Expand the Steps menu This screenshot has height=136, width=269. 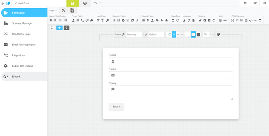tap(53, 10)
